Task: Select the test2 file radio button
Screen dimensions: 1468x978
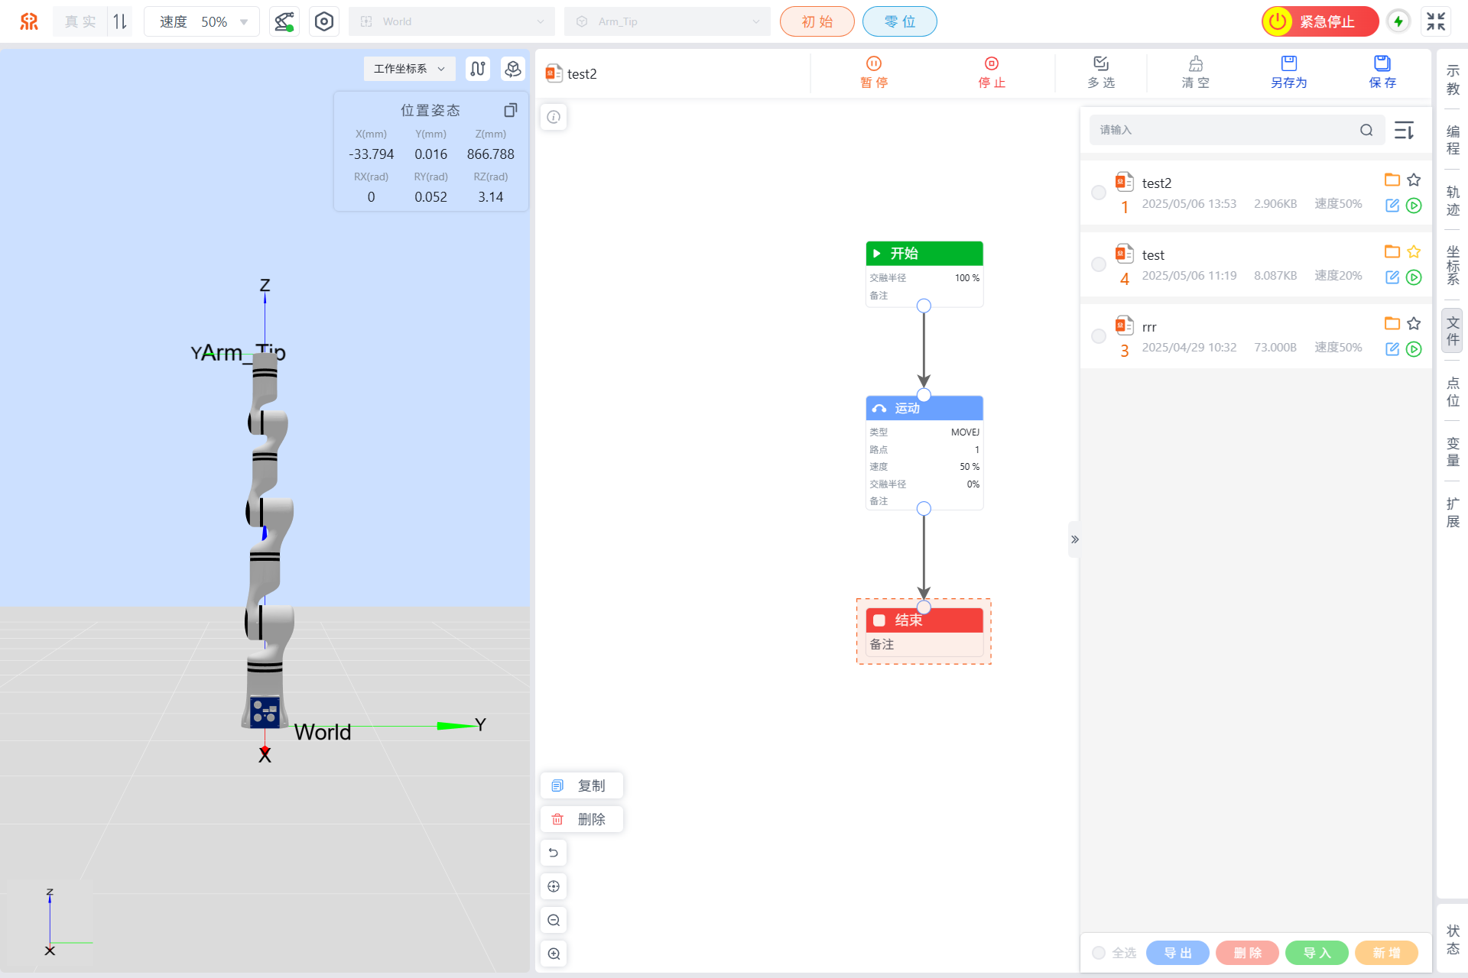Action: (1099, 193)
